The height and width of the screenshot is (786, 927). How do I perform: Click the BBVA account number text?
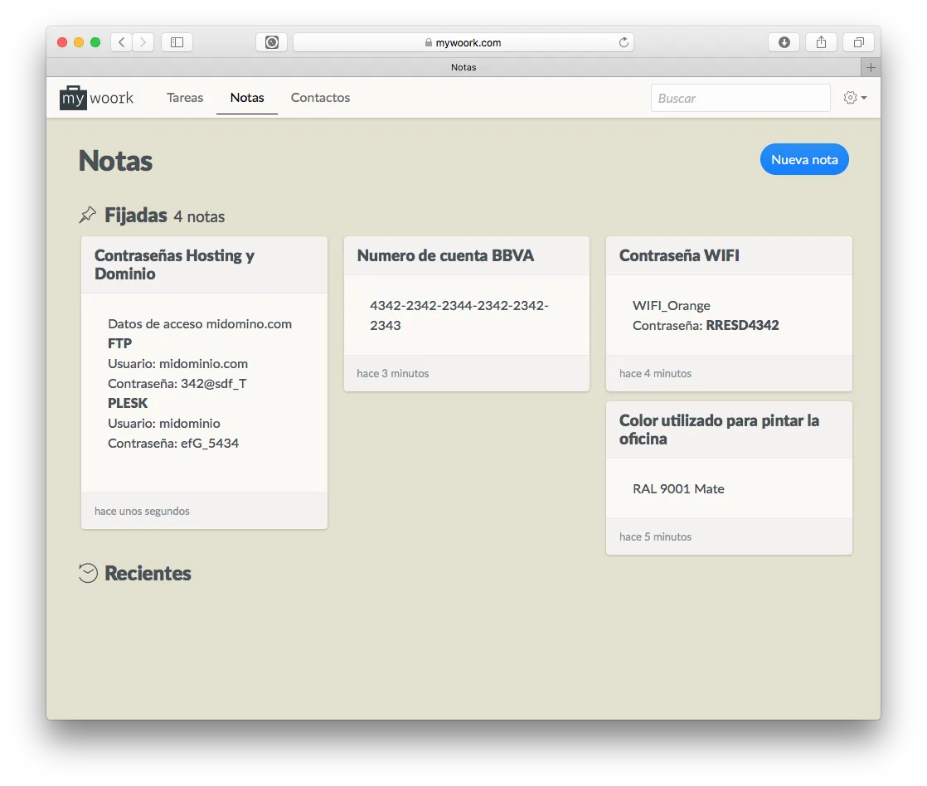(x=459, y=315)
